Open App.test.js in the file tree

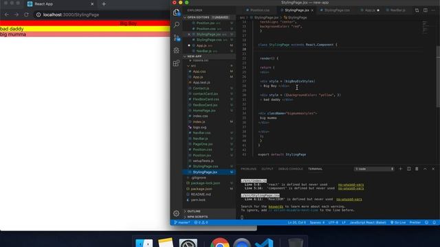coord(209,82)
